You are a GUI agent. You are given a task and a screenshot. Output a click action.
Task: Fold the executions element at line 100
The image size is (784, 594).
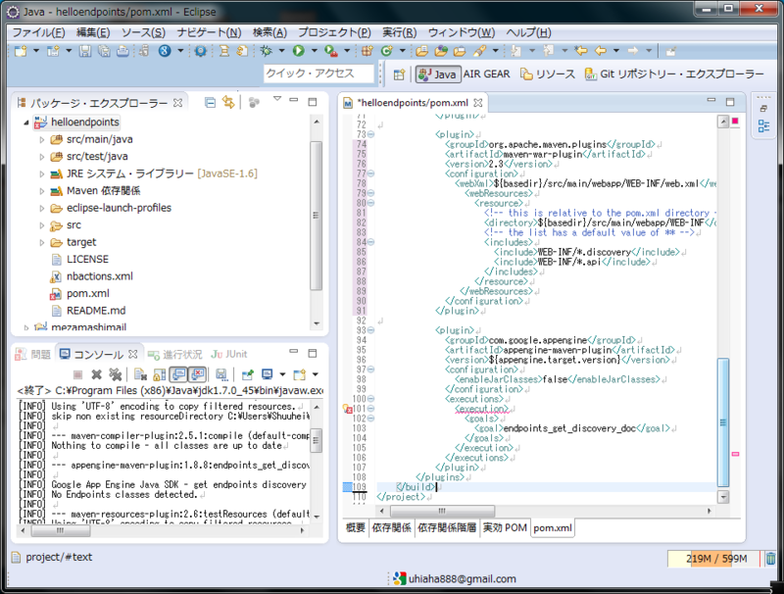[x=371, y=399]
